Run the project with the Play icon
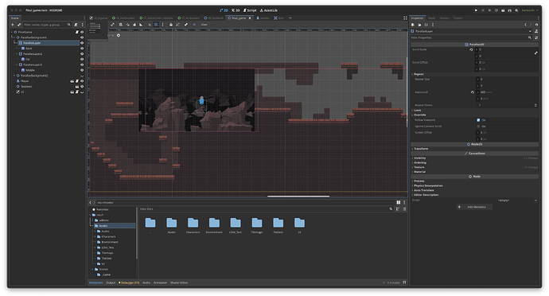This screenshot has height=296, width=549. coord(476,10)
